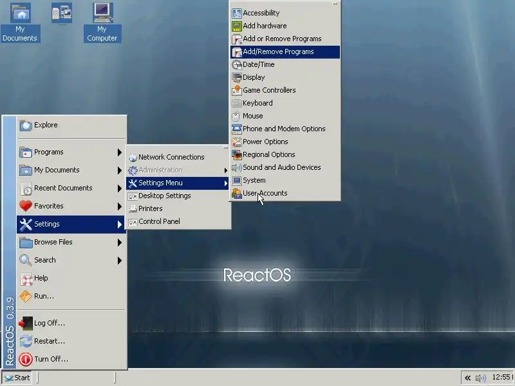Image resolution: width=515 pixels, height=386 pixels.
Task: Click the Power Options icon
Action: click(236, 142)
